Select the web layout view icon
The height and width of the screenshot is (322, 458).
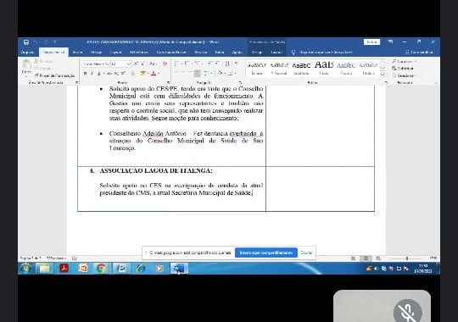(x=378, y=258)
